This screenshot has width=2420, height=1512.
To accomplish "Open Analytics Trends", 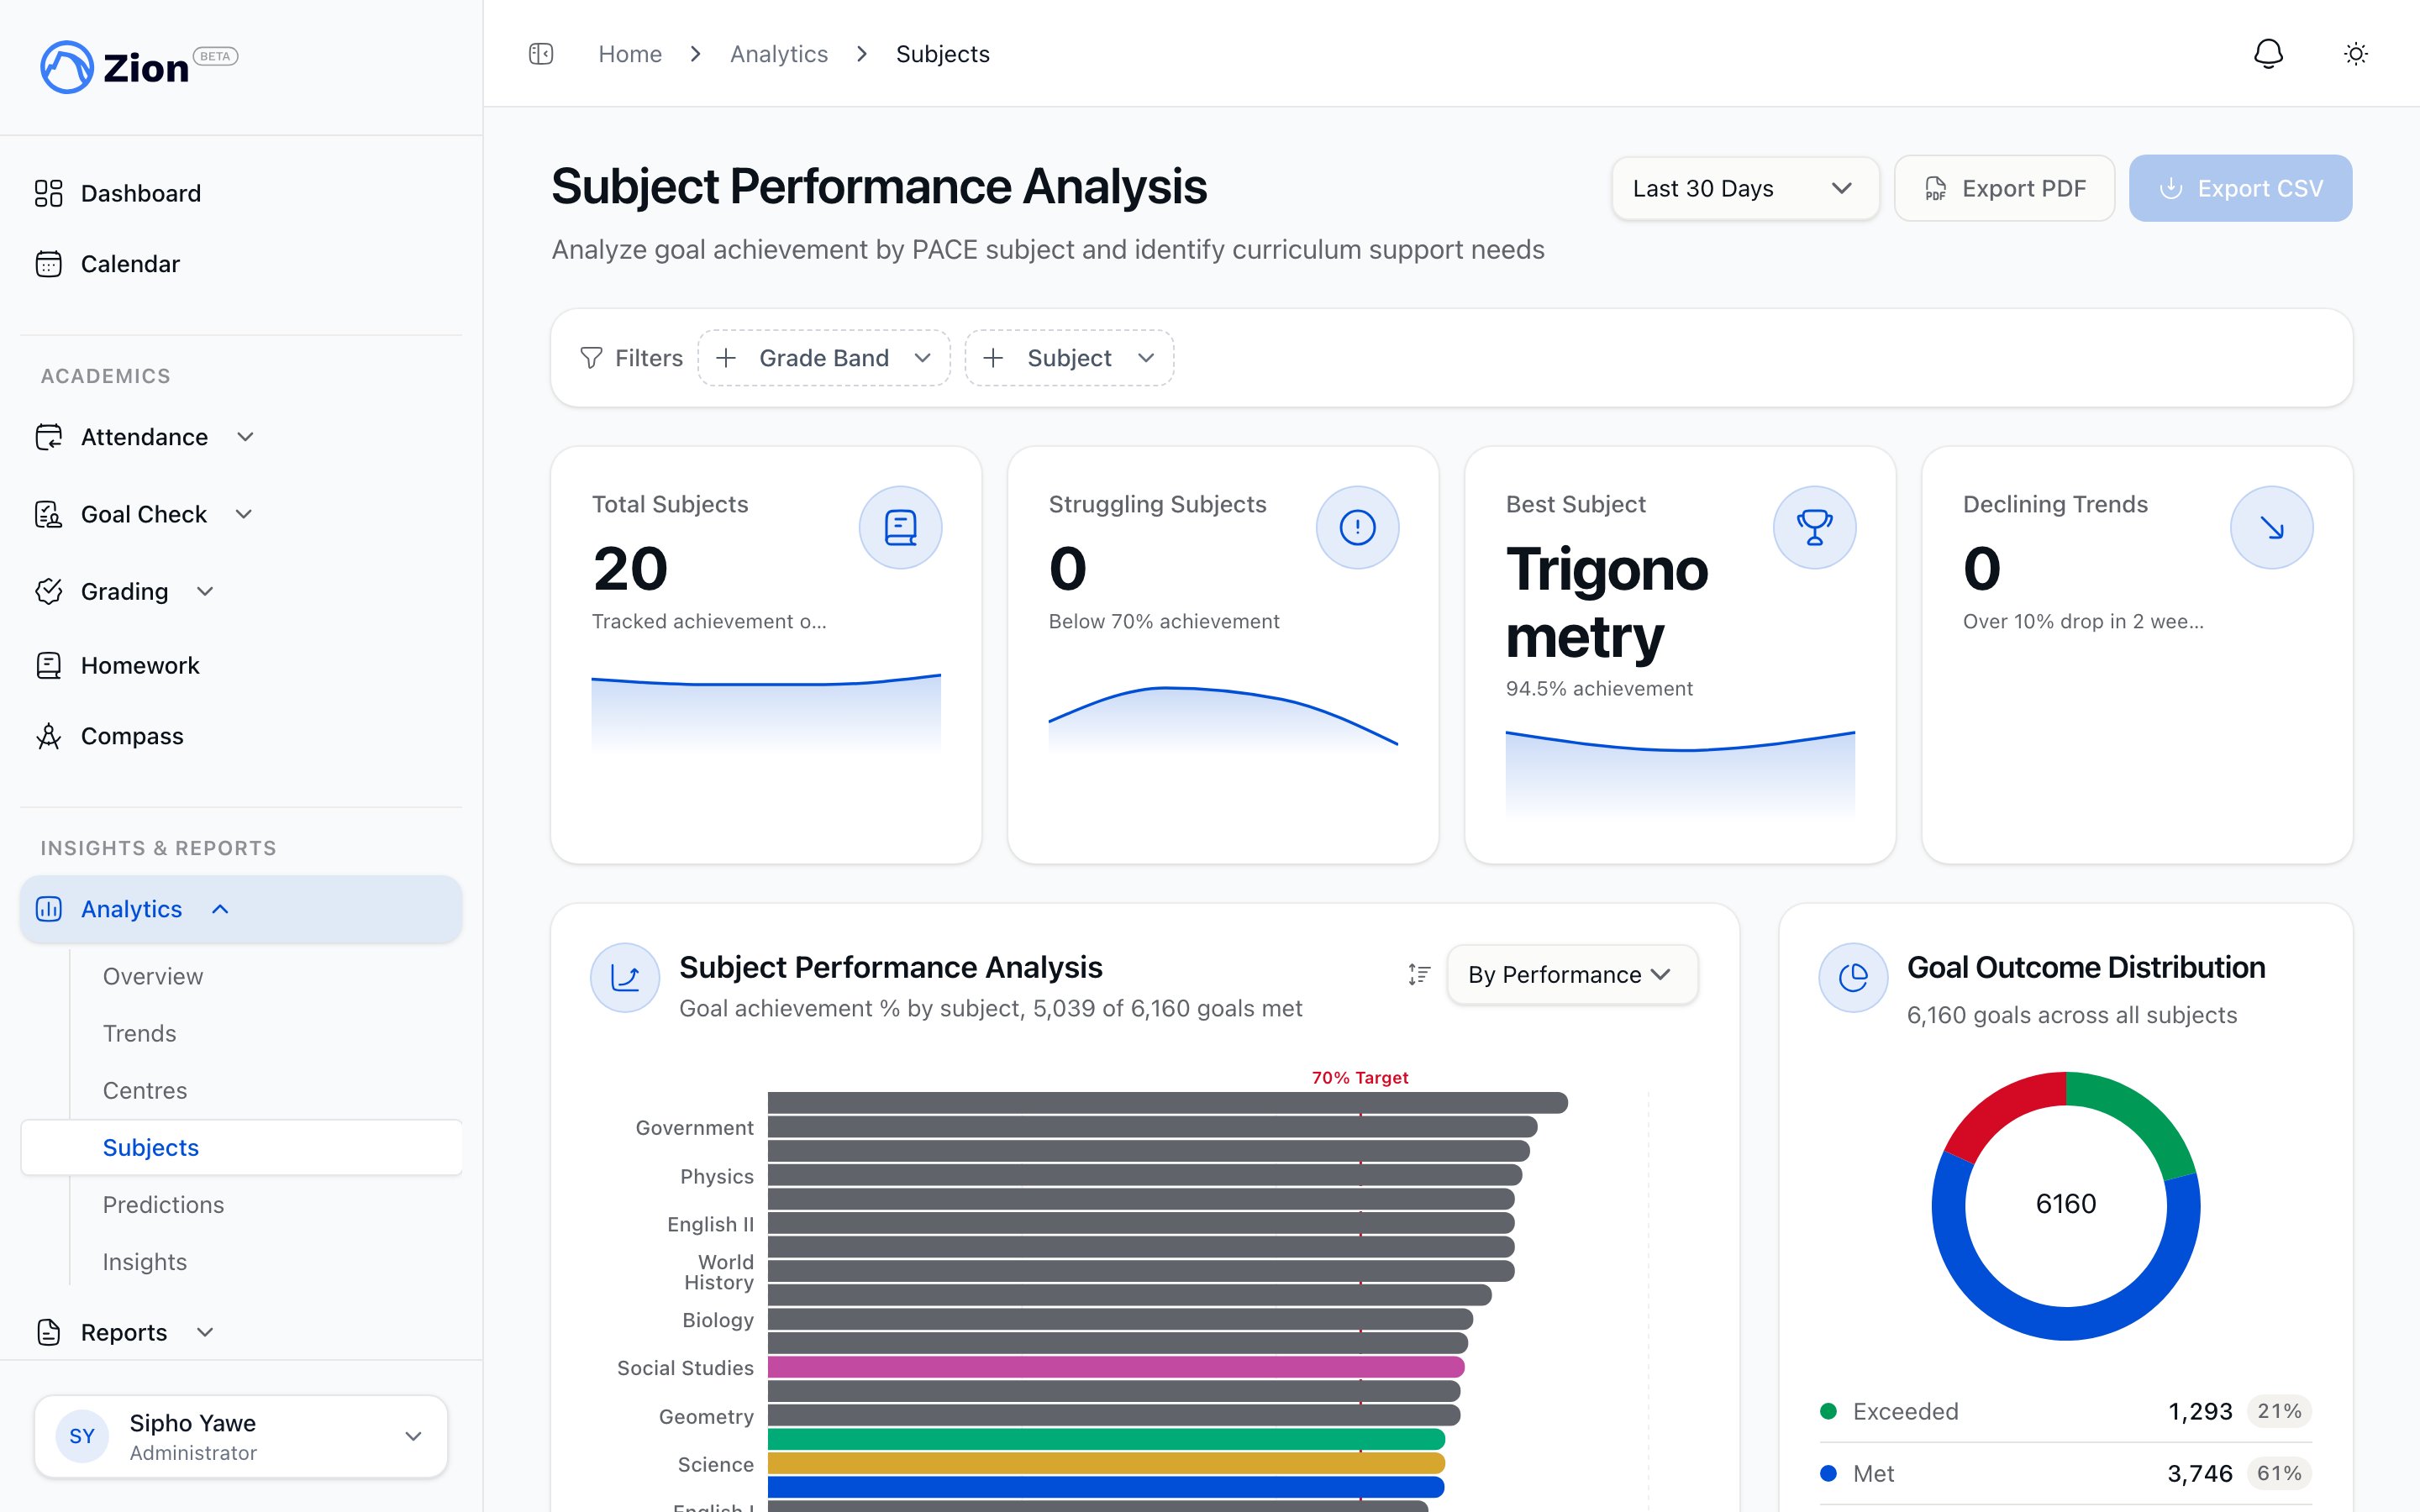I will (139, 1033).
